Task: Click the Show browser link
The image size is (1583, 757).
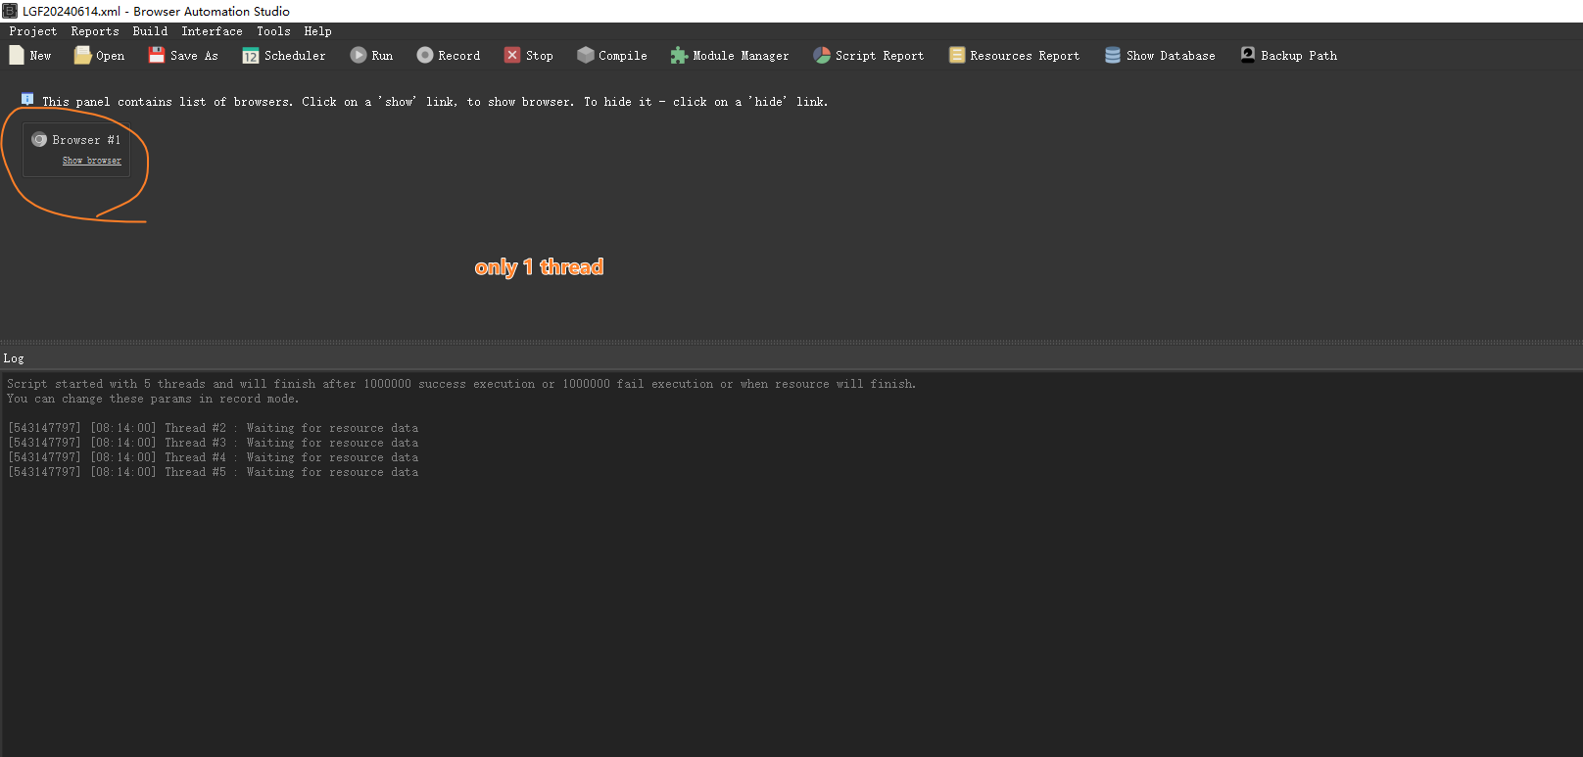Action: coord(92,161)
